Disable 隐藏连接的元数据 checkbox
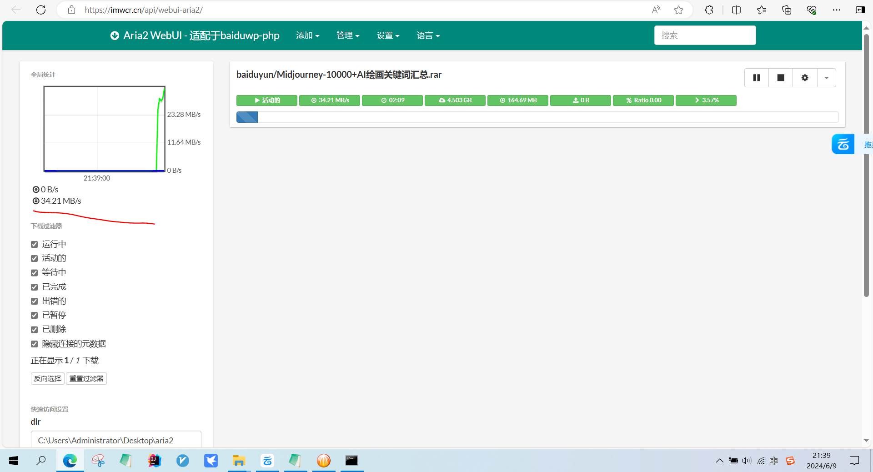Viewport: 873px width, 472px height. [x=35, y=344]
